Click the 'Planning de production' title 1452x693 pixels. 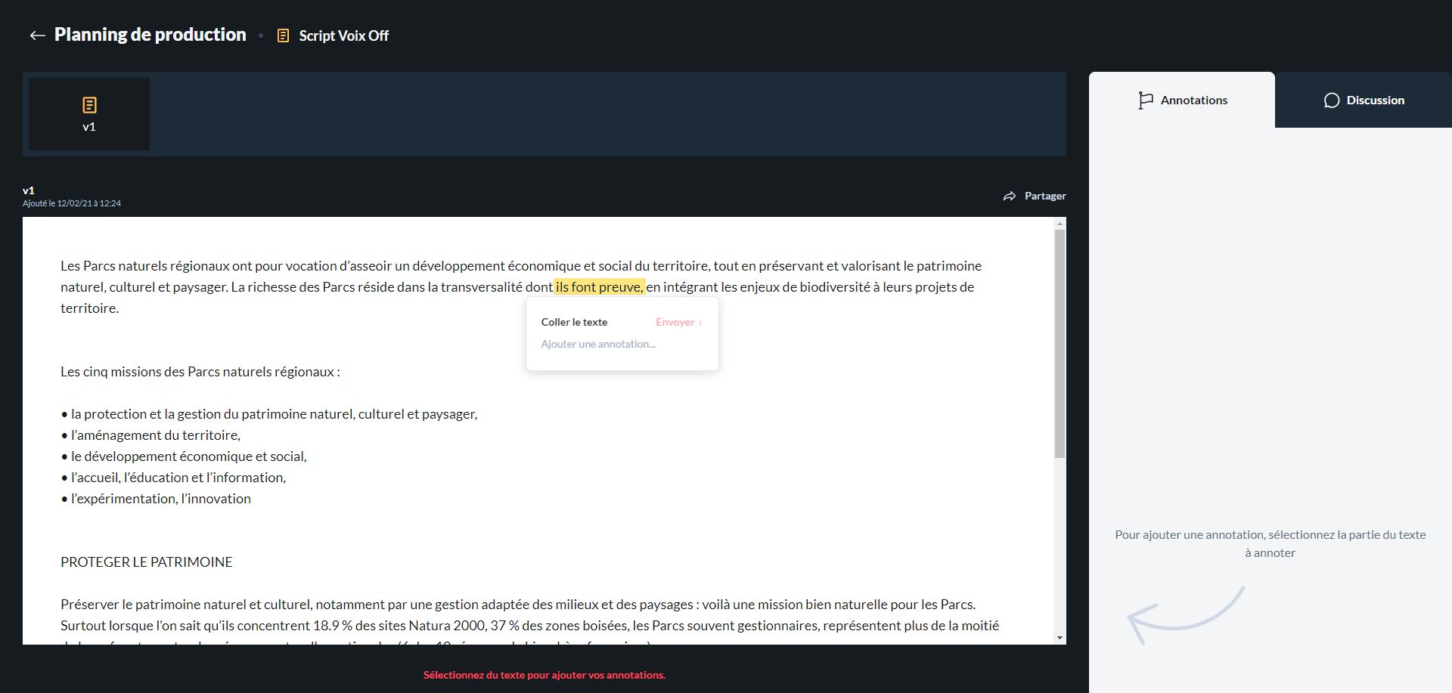(x=150, y=35)
